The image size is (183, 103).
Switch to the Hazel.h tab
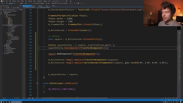point(33,6)
